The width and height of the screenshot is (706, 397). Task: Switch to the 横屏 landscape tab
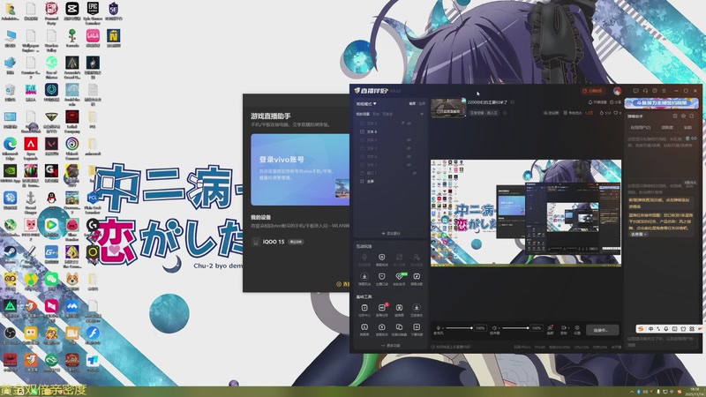[x=412, y=103]
